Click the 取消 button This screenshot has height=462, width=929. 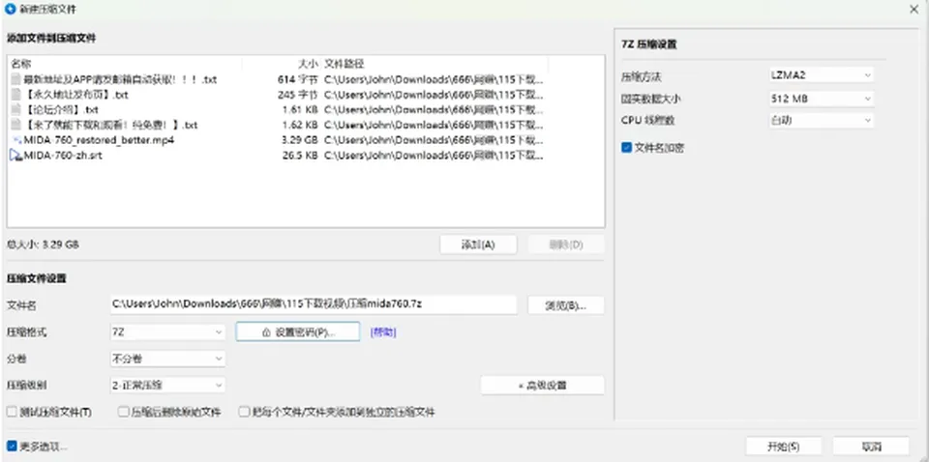870,446
